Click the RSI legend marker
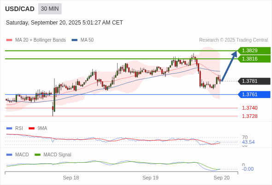 point(9,129)
